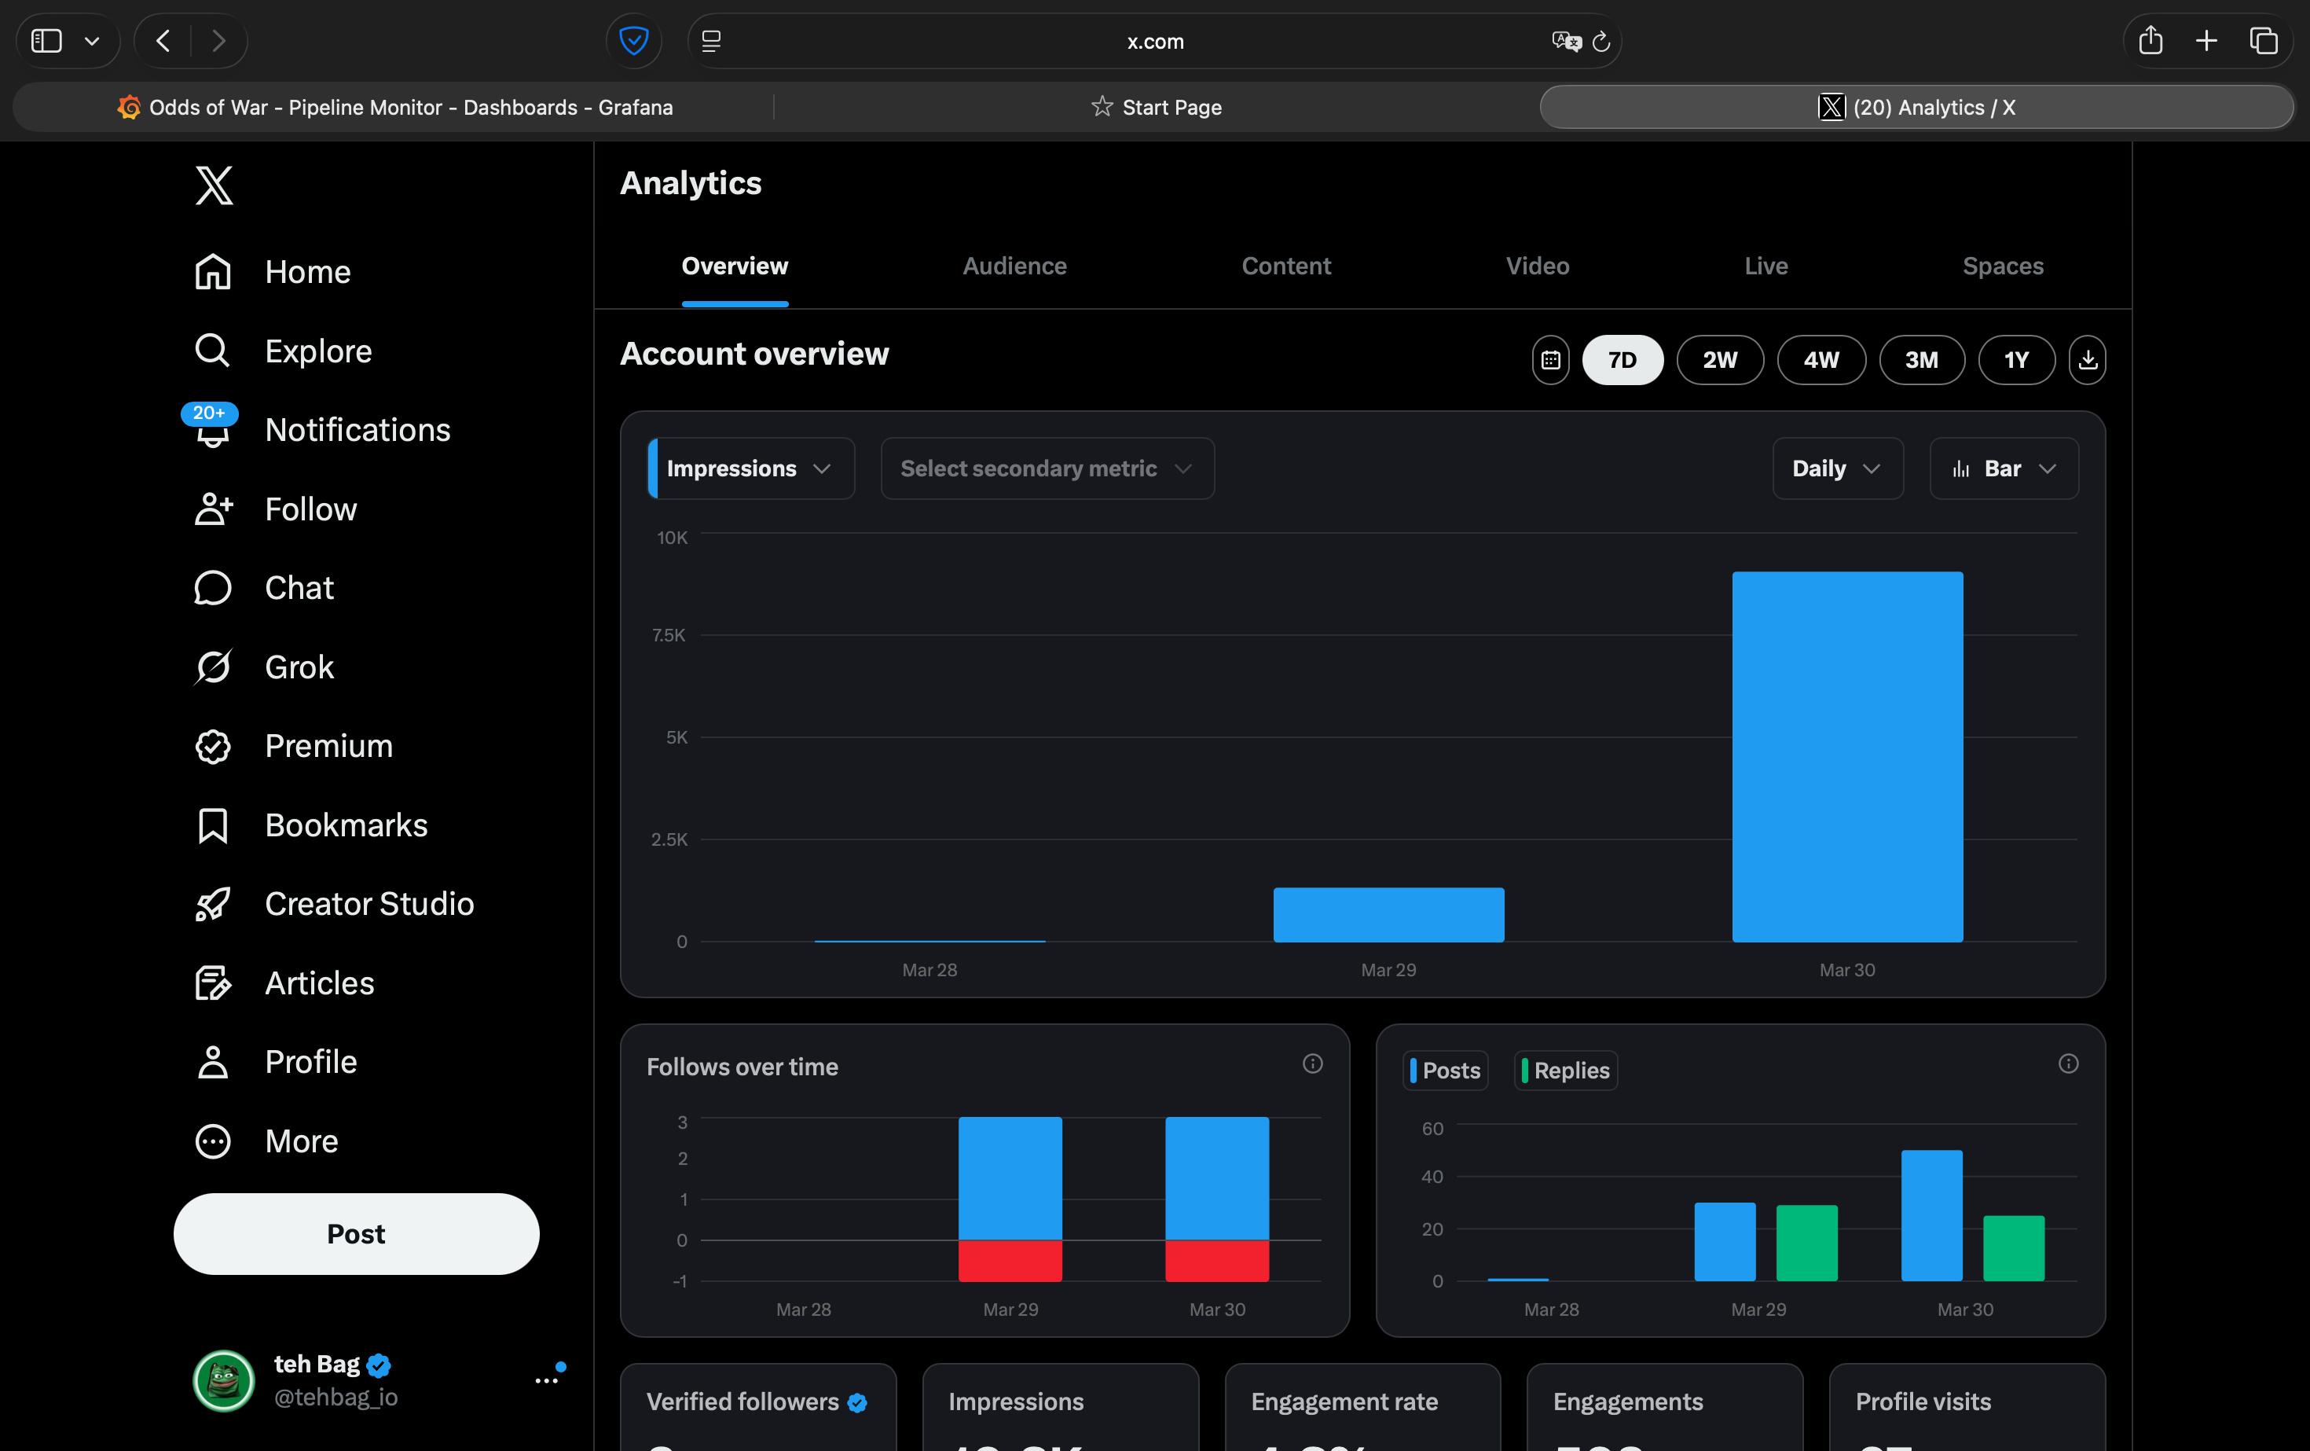Open Notifications with 20+ badge
The height and width of the screenshot is (1451, 2310).
tap(317, 429)
